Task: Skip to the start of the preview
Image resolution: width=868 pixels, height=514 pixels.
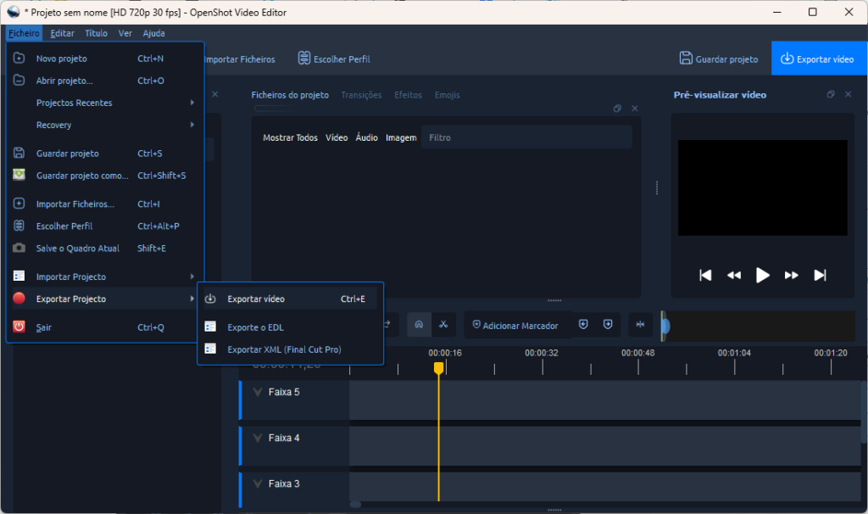Action: tap(705, 275)
